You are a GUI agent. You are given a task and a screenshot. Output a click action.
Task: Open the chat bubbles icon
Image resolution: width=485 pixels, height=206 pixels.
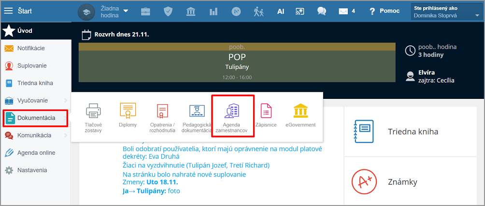point(321,11)
